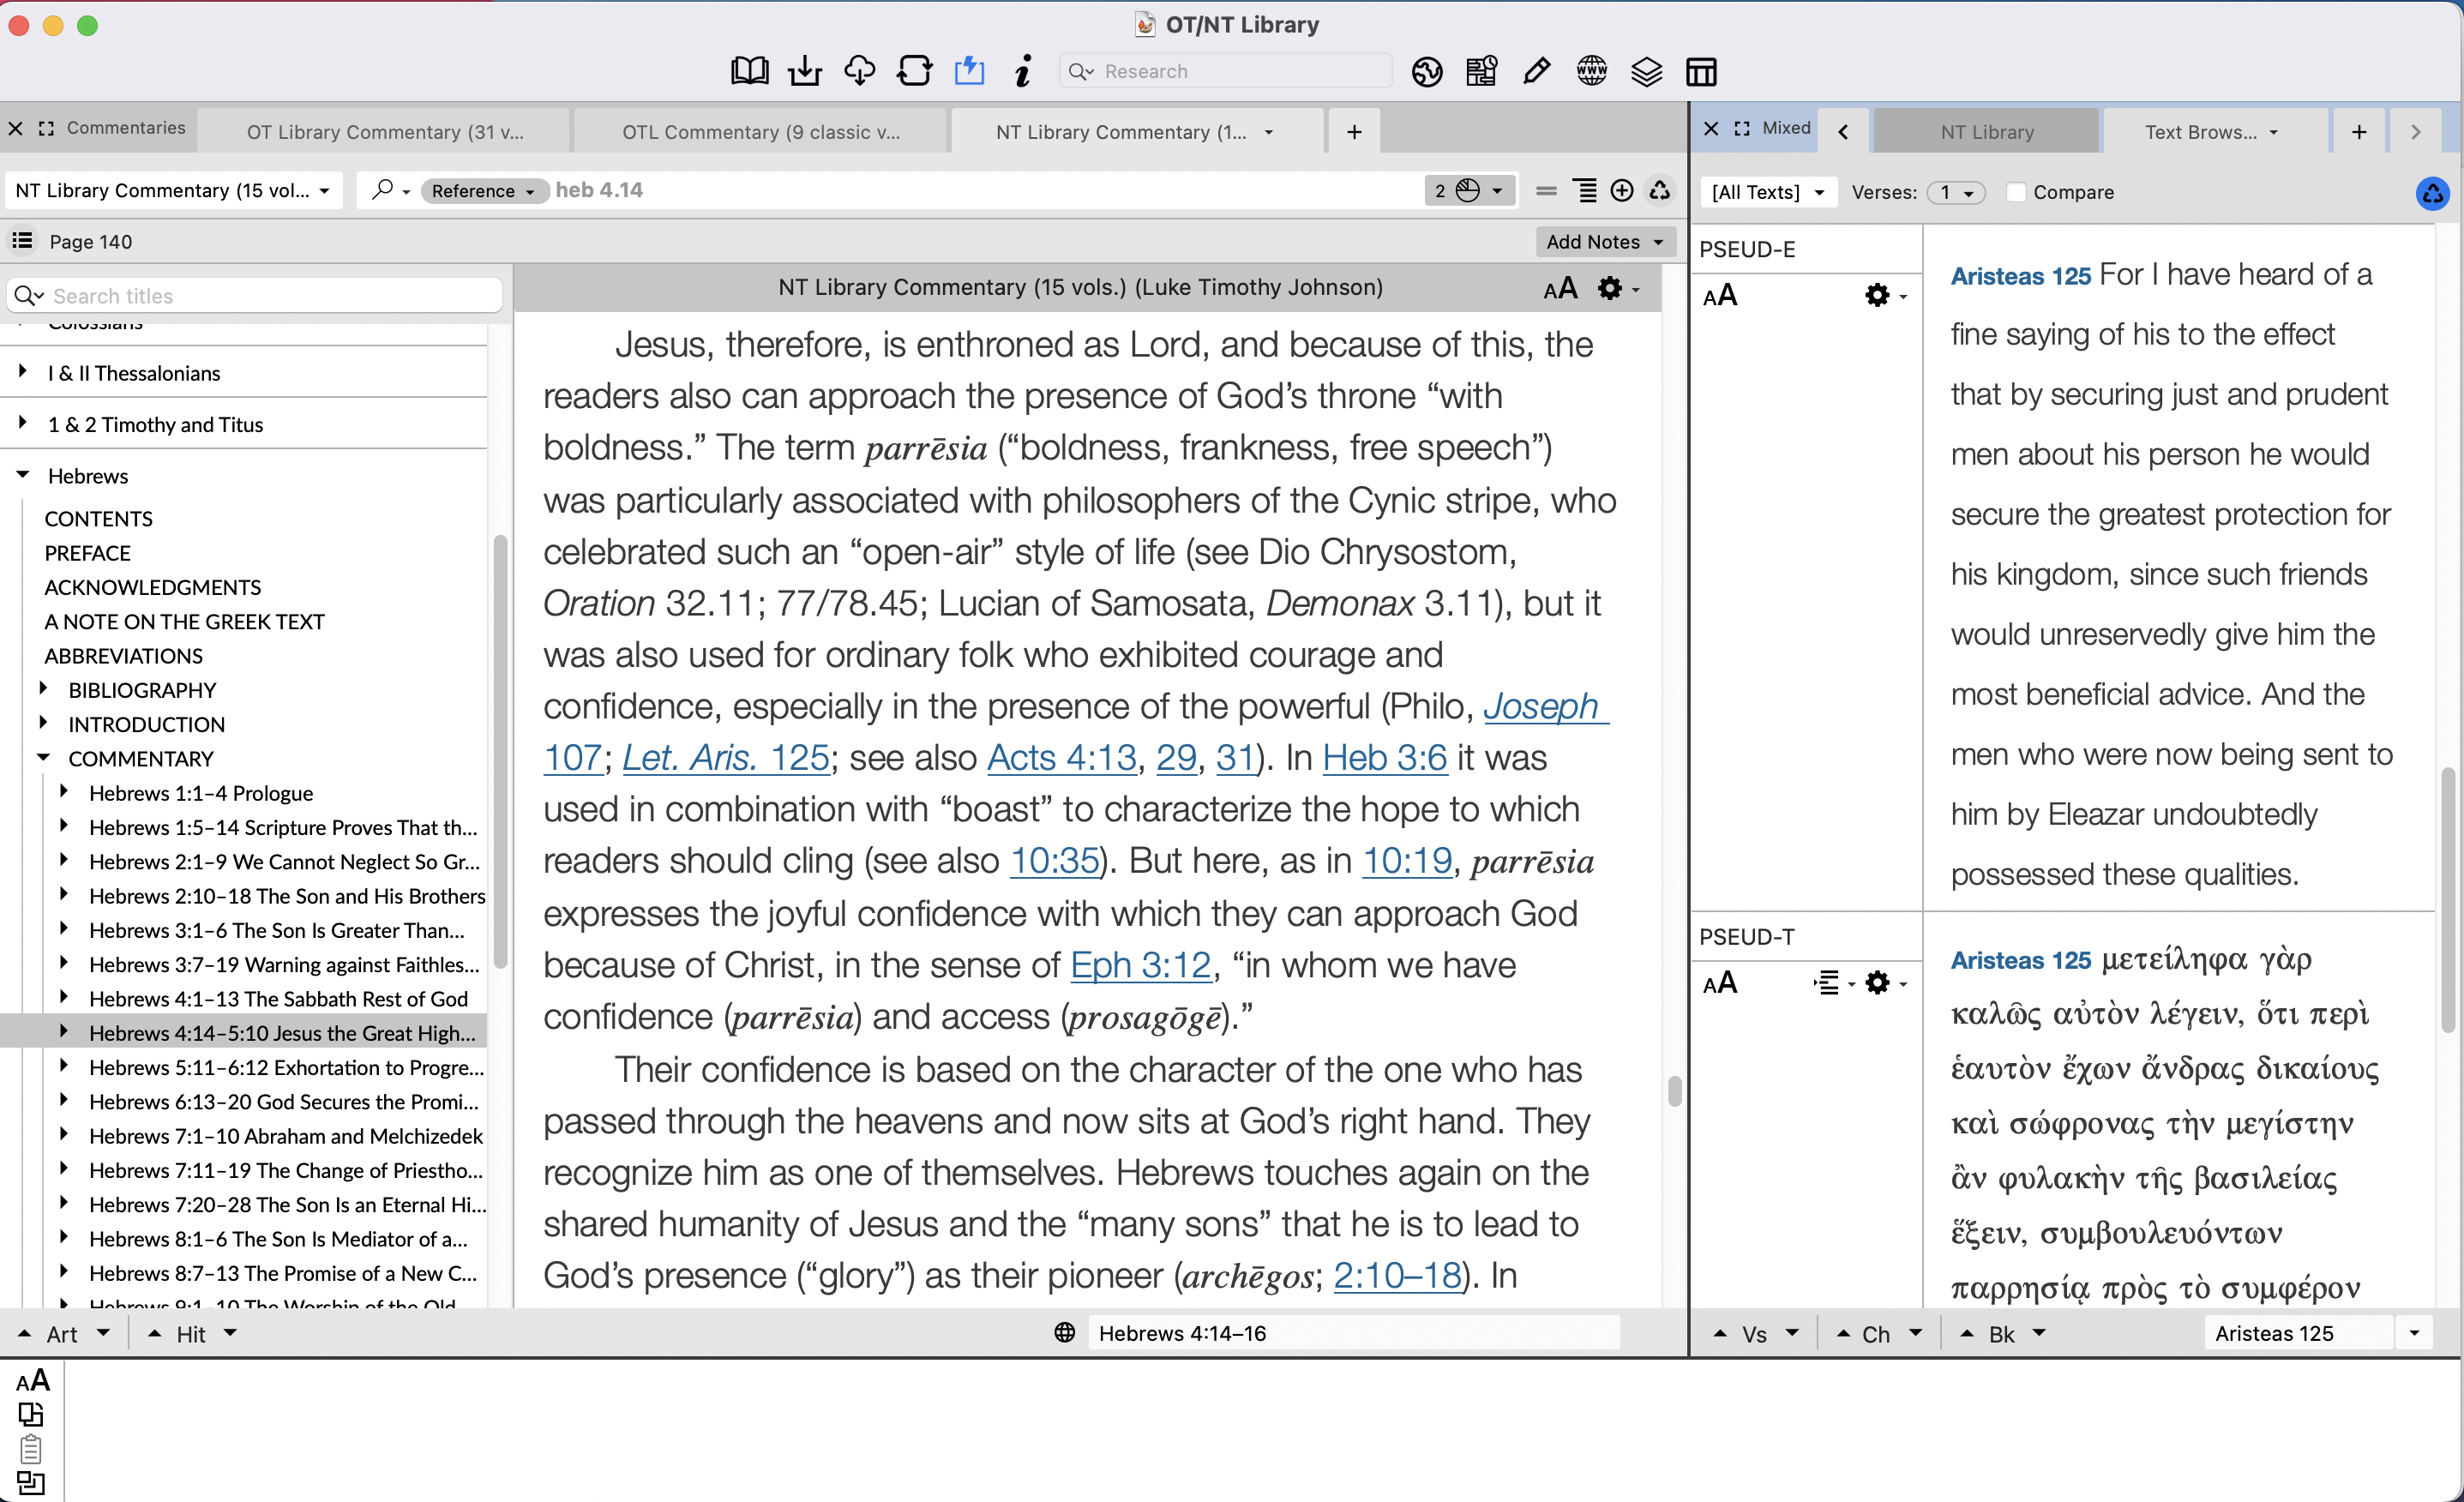Follow the Eph 3:12 hyperlink

coord(1140,965)
